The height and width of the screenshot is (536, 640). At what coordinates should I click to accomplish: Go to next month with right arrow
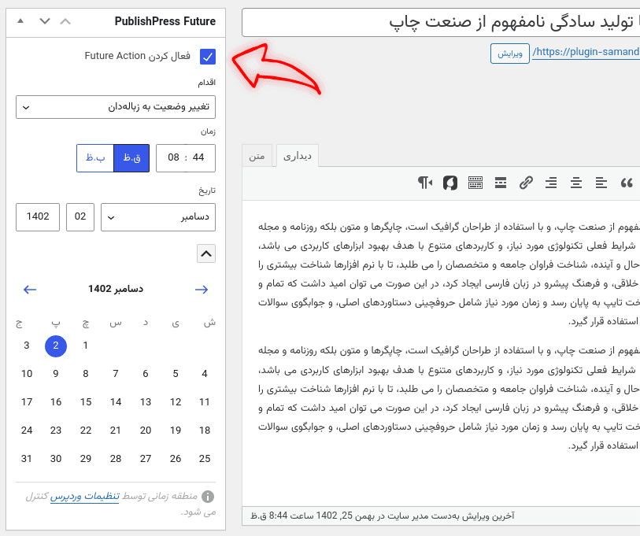pos(202,290)
